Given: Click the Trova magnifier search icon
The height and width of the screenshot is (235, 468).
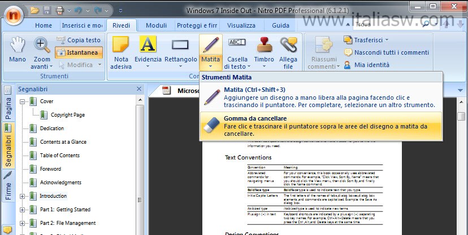Looking at the screenshot, I should coord(427,24).
